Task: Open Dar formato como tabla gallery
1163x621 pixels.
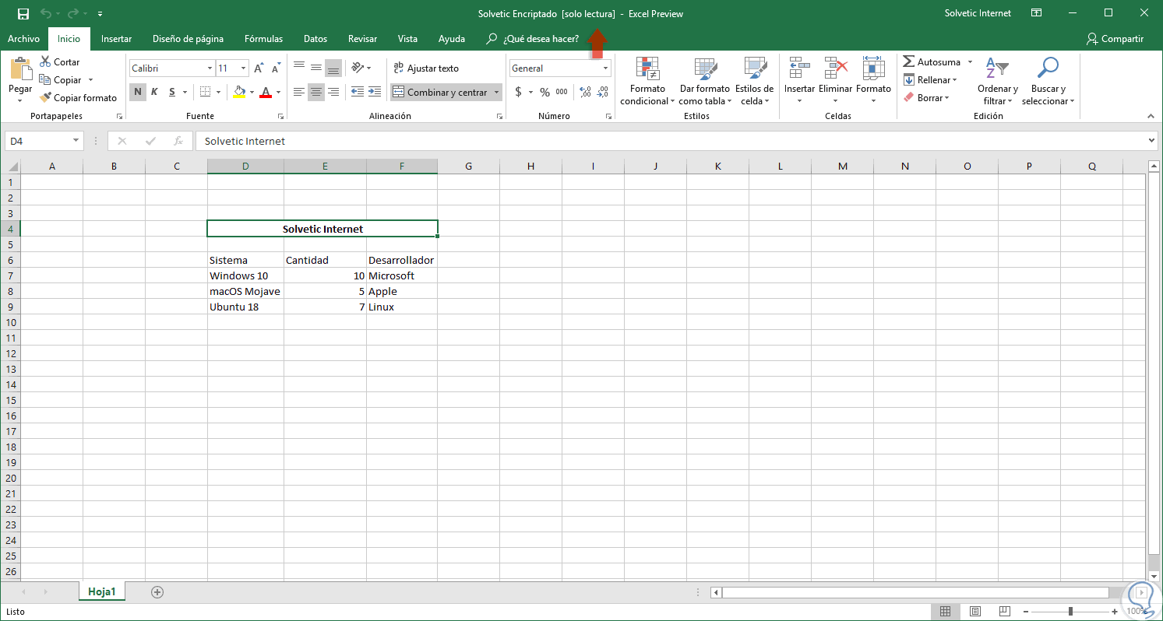Action: click(x=705, y=81)
